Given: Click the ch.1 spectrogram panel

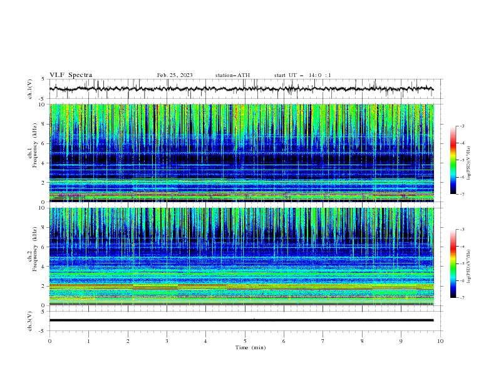Looking at the screenshot, I should 242,153.
